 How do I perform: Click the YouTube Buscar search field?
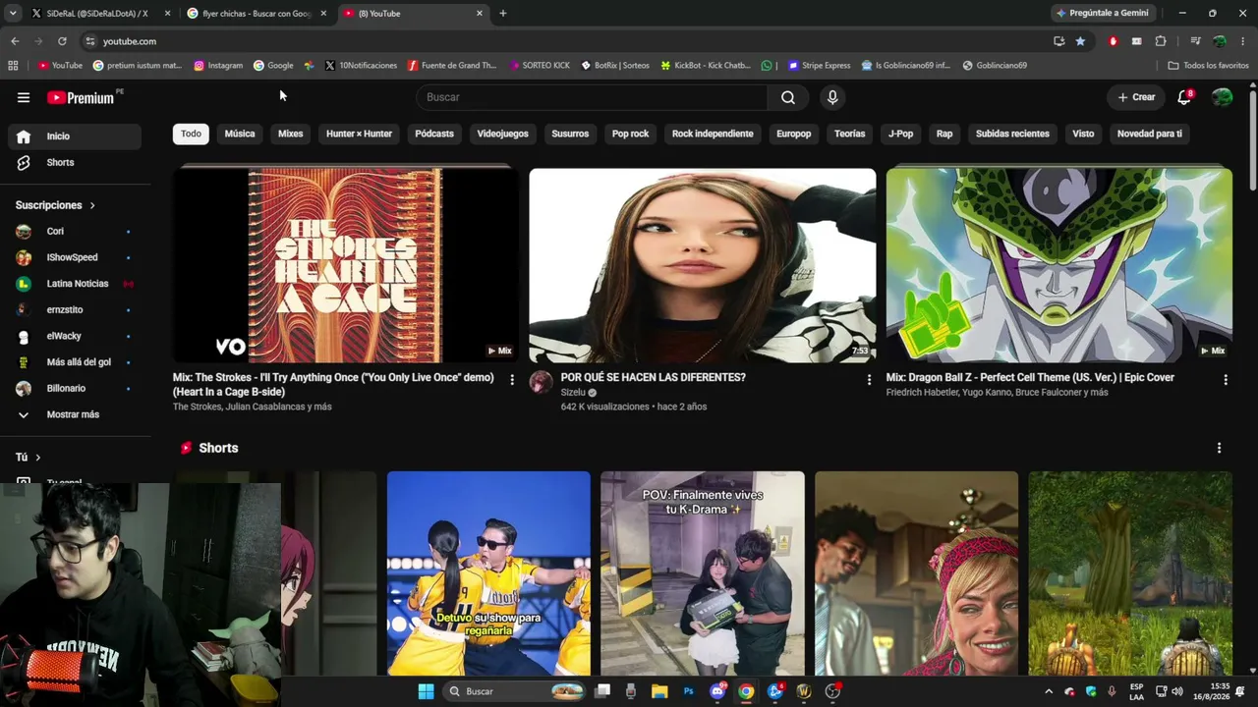click(x=593, y=97)
